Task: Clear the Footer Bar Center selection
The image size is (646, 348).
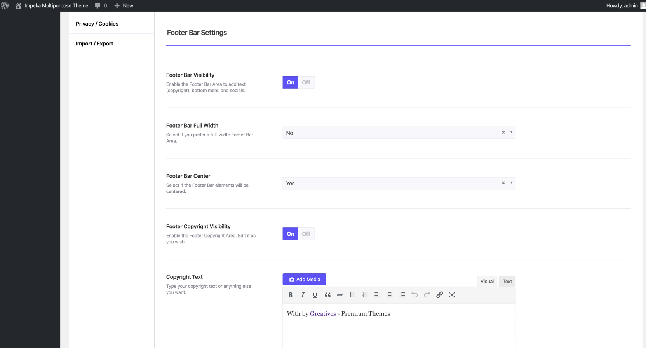Action: pyautogui.click(x=503, y=183)
